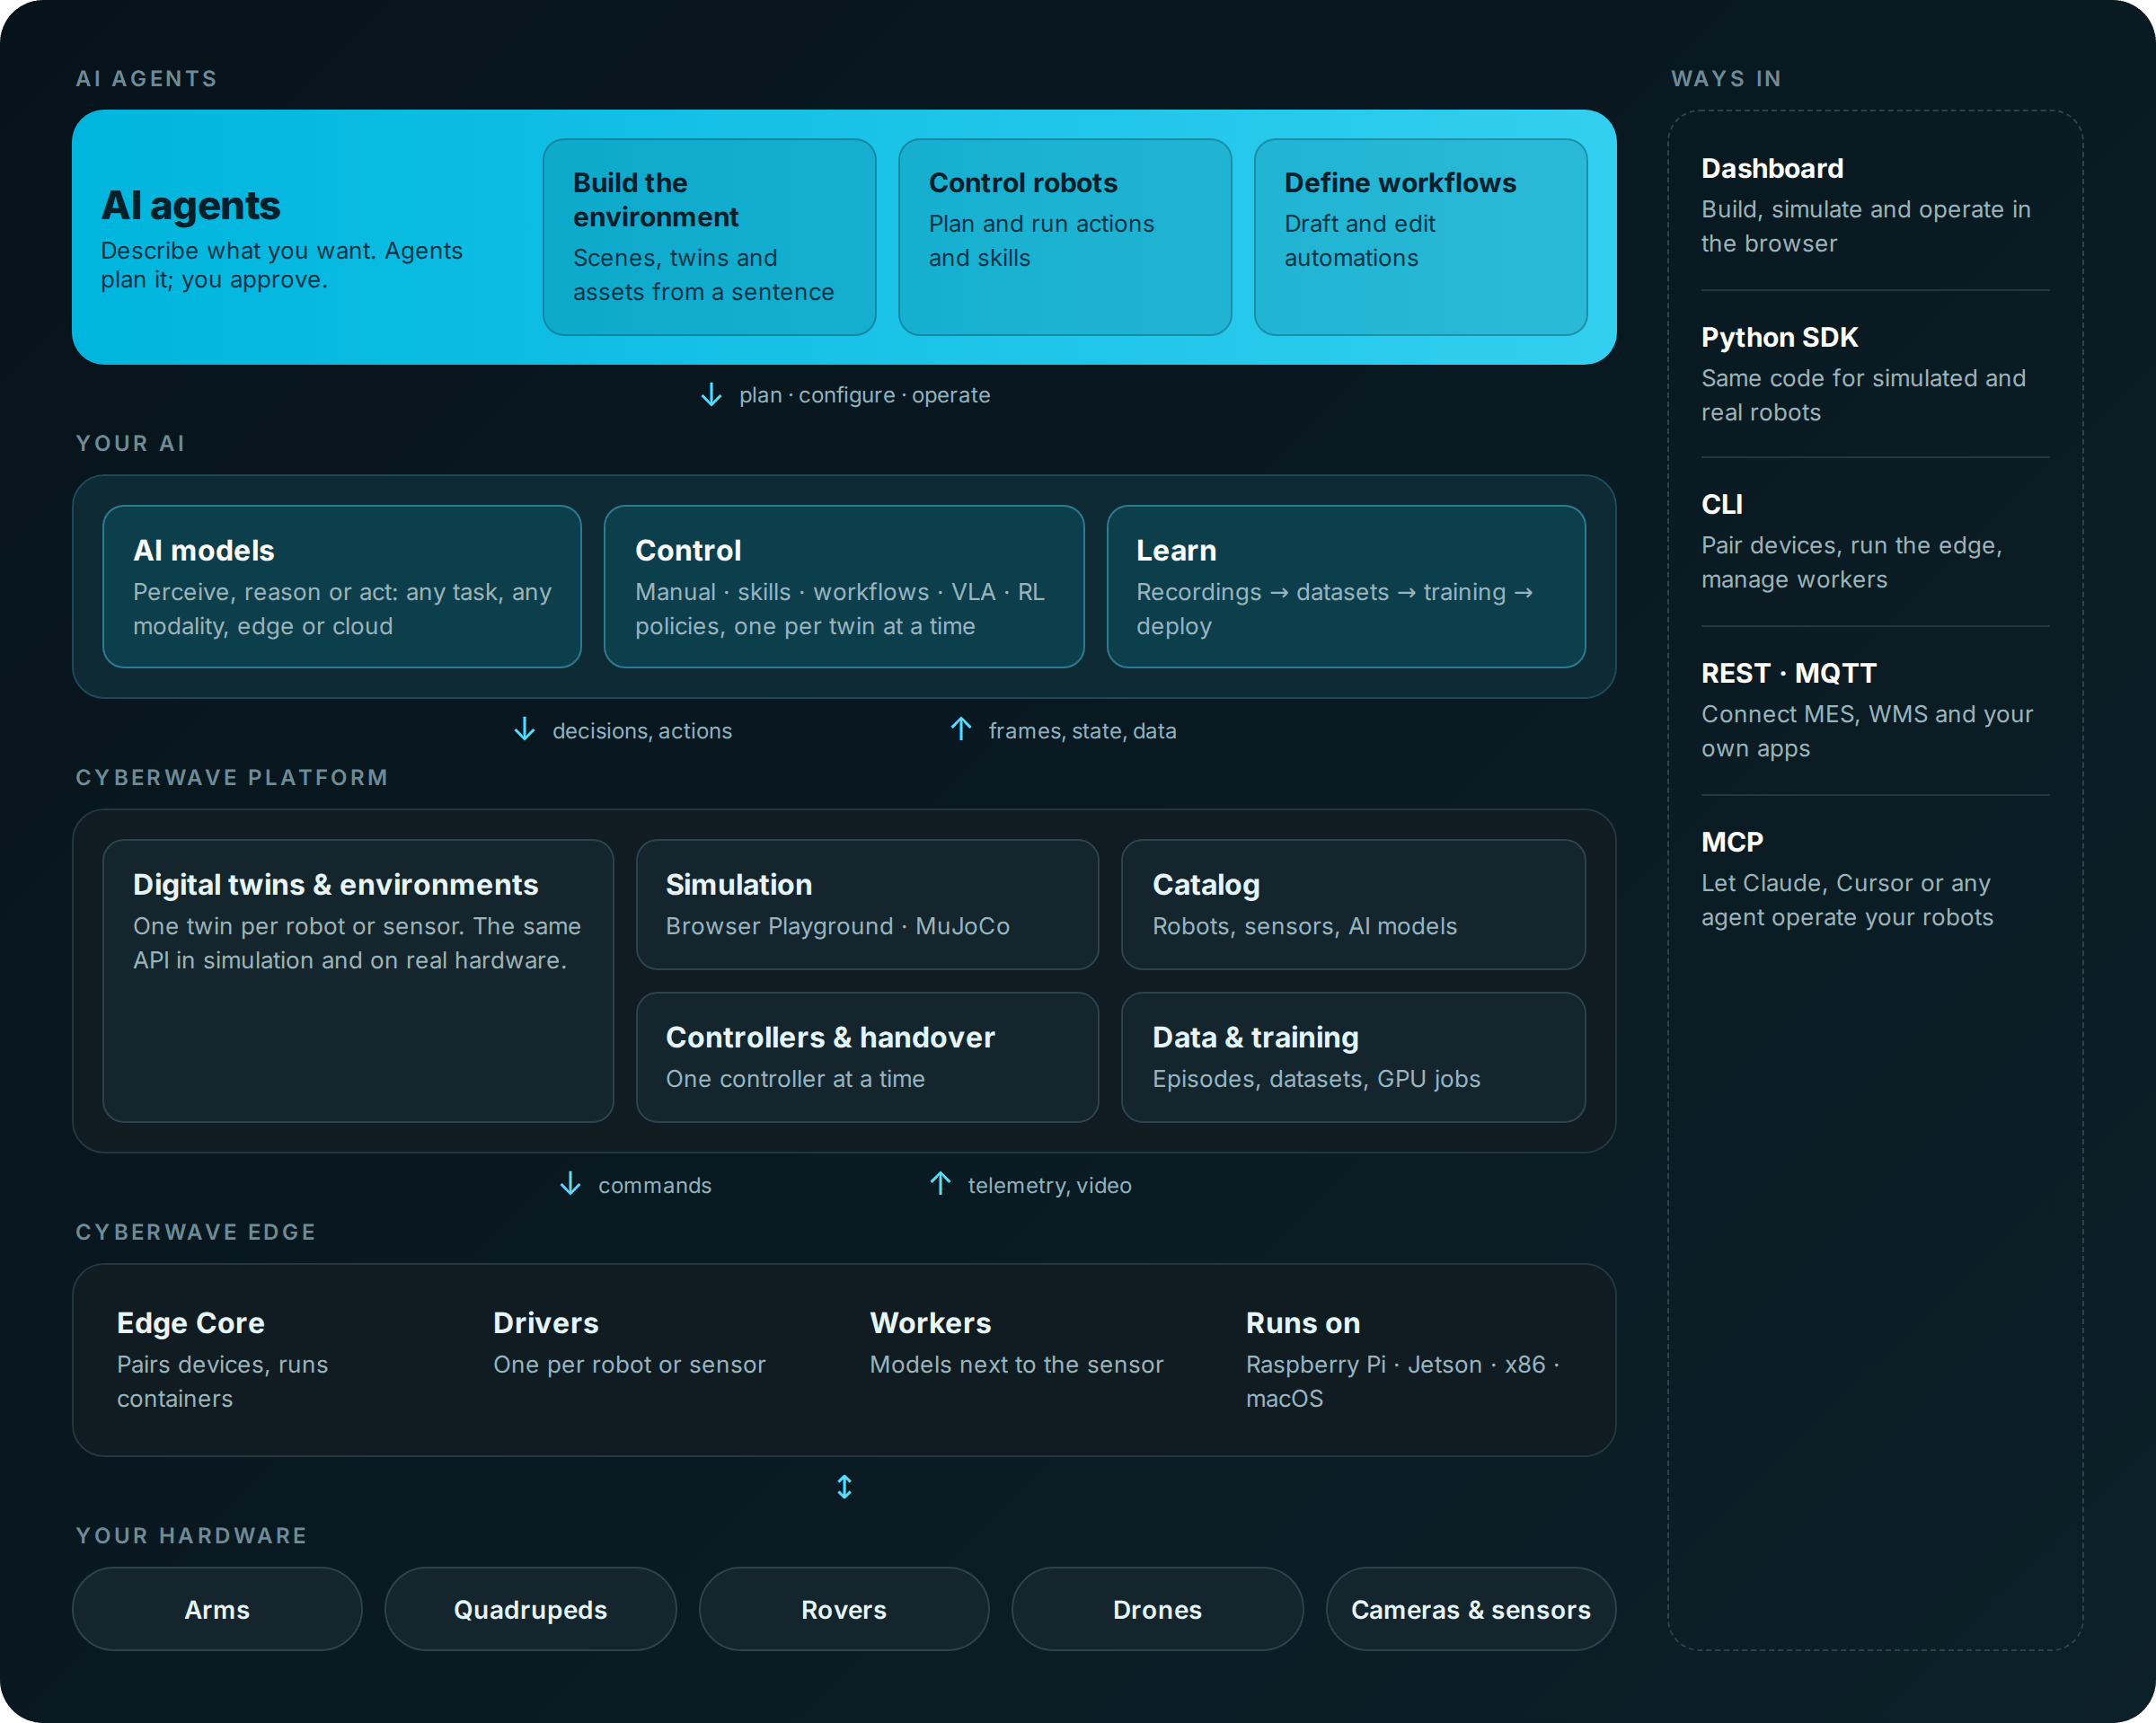Open the Data & training card
The height and width of the screenshot is (1723, 2156).
pos(1353,1057)
